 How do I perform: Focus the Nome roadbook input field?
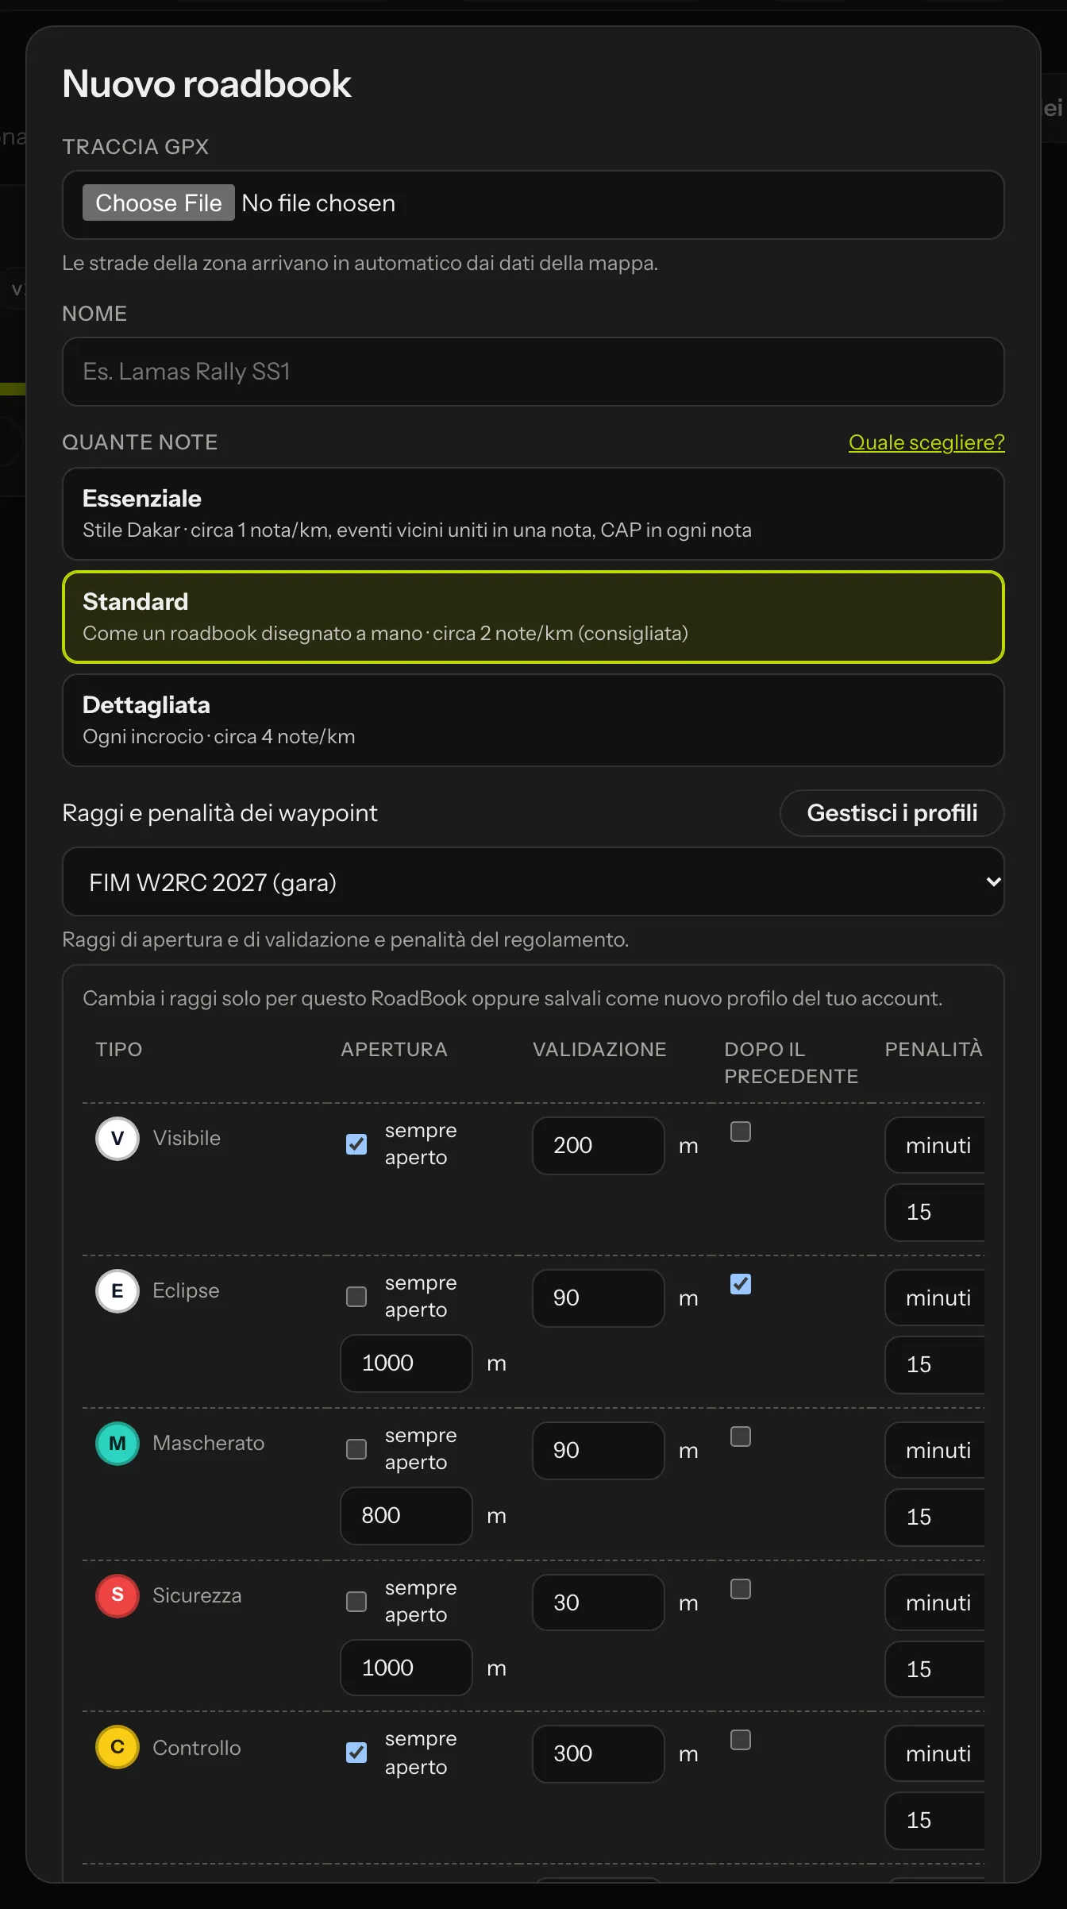(533, 372)
